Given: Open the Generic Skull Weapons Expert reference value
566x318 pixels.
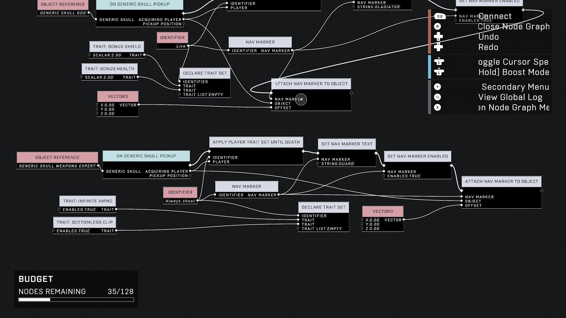Looking at the screenshot, I should click(x=57, y=166).
